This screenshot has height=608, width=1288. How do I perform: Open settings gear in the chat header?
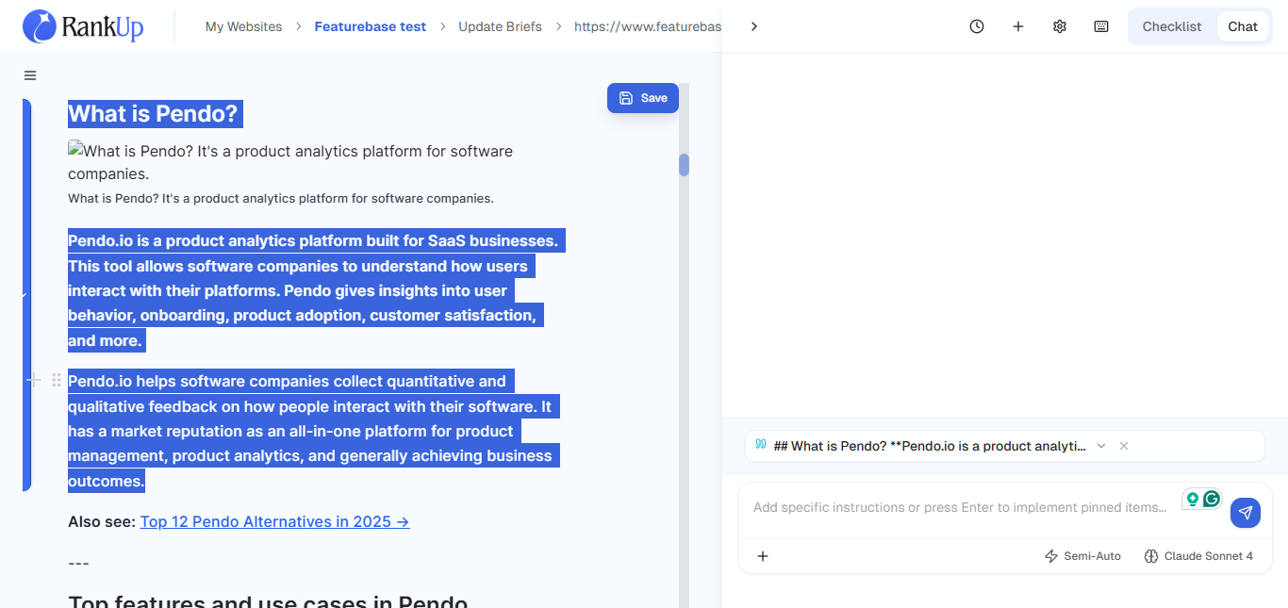pos(1060,26)
